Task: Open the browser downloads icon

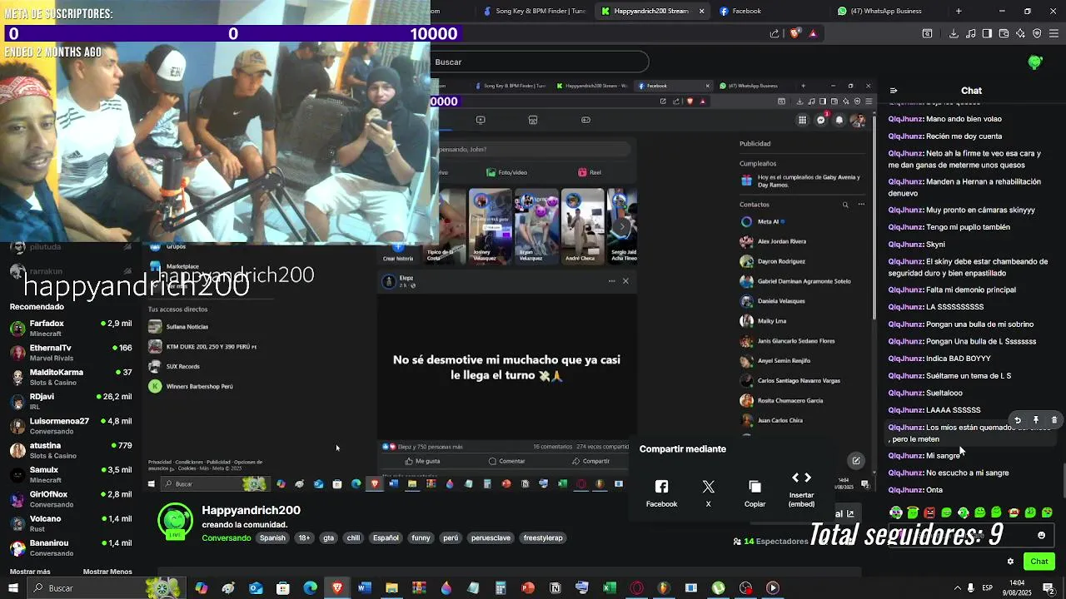Action: [954, 33]
